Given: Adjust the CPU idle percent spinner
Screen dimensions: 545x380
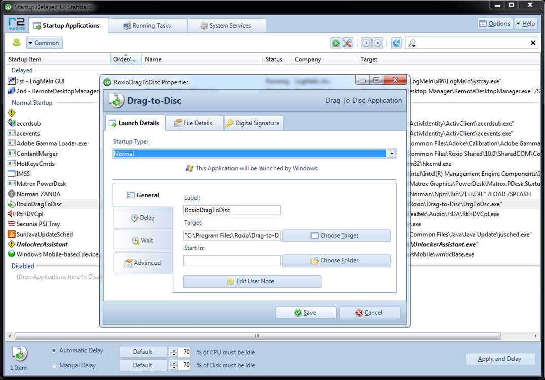Looking at the screenshot, I should click(174, 352).
